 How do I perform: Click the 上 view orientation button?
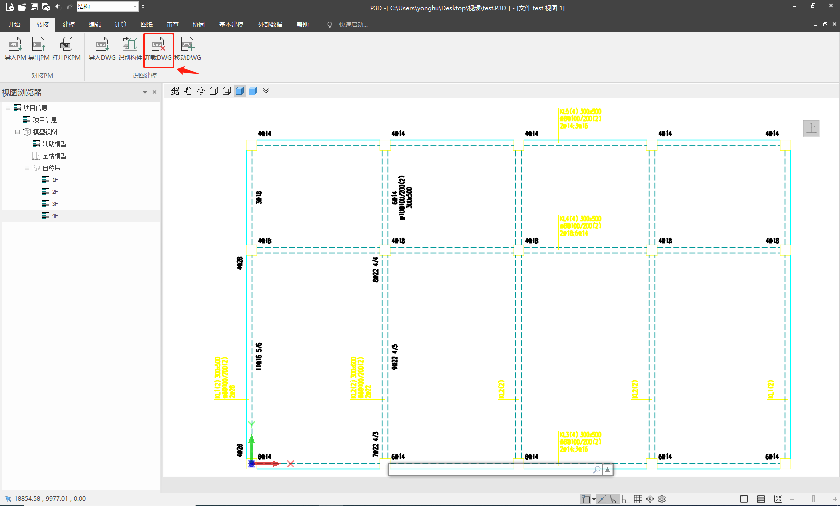811,128
